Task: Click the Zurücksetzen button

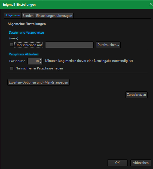Action: pos(136,95)
